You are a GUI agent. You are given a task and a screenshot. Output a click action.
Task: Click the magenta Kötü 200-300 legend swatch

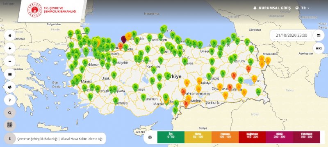point(279,137)
